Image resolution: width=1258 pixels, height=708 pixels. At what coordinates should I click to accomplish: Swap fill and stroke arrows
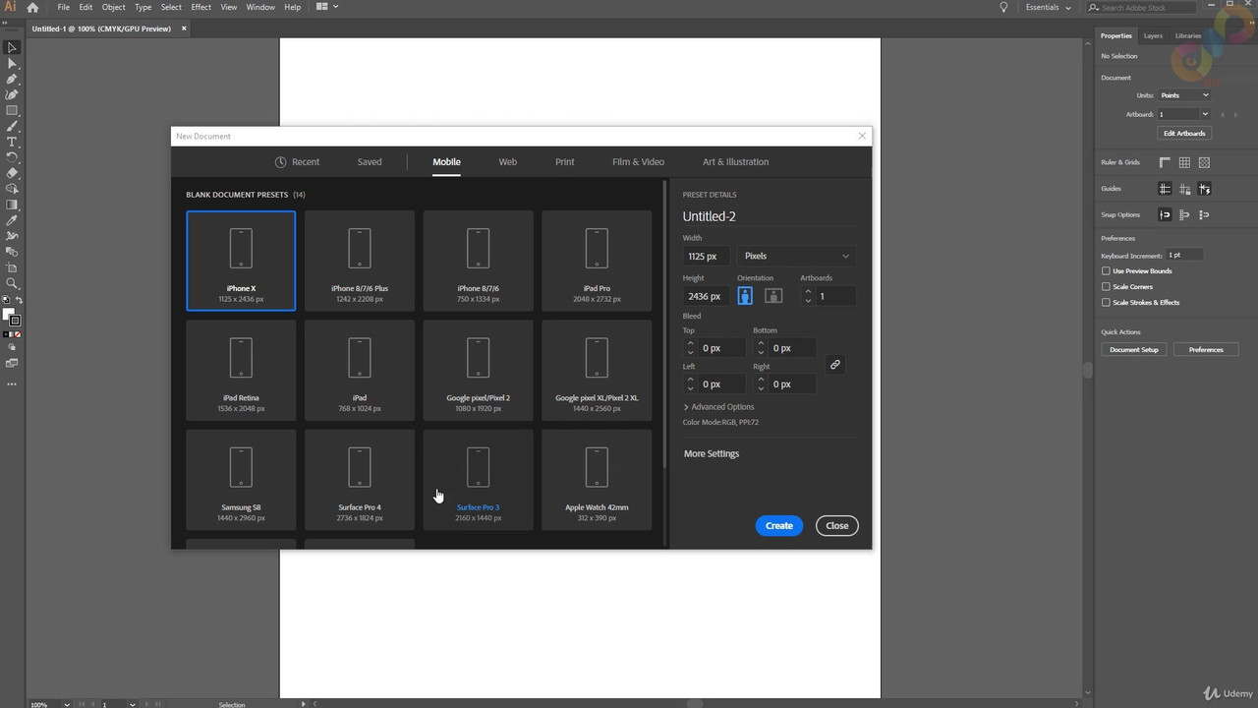19,300
